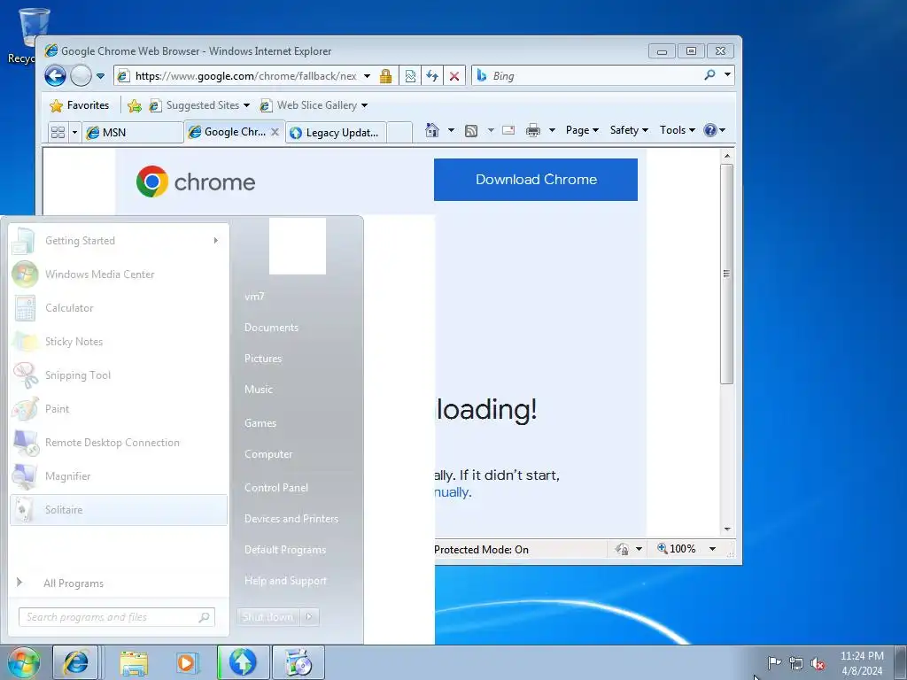
Task: Click the Download Chrome button
Action: 536,180
